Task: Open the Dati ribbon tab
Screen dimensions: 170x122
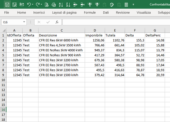Action: coord(106,13)
